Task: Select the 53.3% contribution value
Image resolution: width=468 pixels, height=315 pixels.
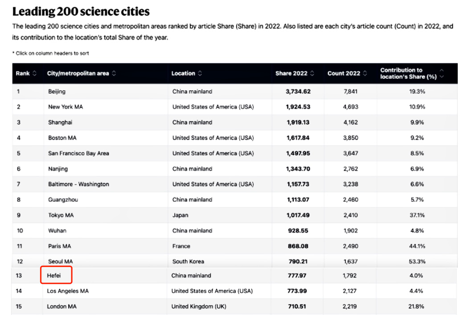Action: coord(417,261)
